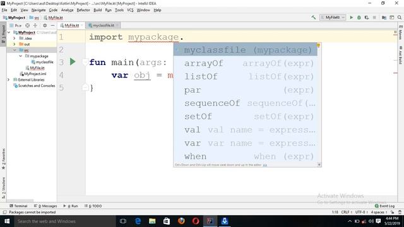This screenshot has height=227, width=404.
Task: Close the myclassfile.kt tab
Action: [x=117, y=25]
